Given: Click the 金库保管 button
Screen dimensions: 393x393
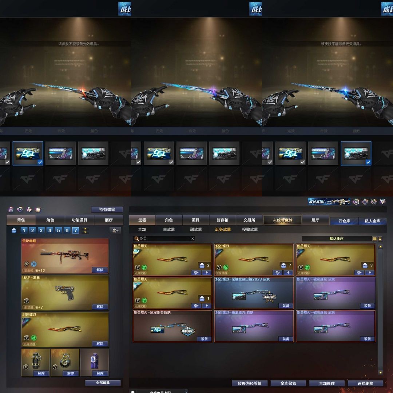Looking at the screenshot, I should [x=288, y=383].
